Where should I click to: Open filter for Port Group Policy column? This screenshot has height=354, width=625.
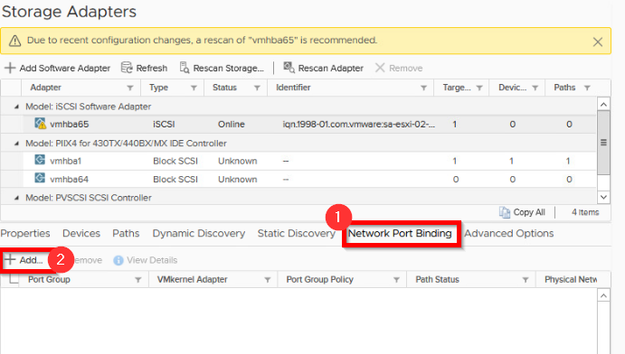pos(396,280)
